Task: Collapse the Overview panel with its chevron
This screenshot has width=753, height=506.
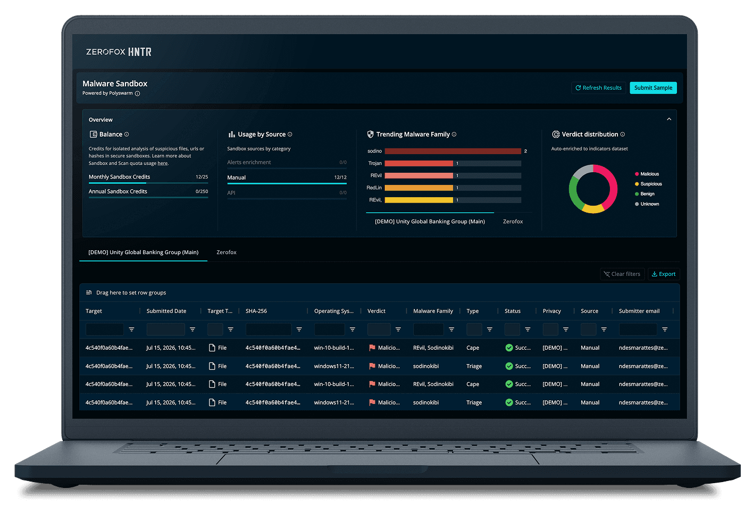Action: [669, 120]
